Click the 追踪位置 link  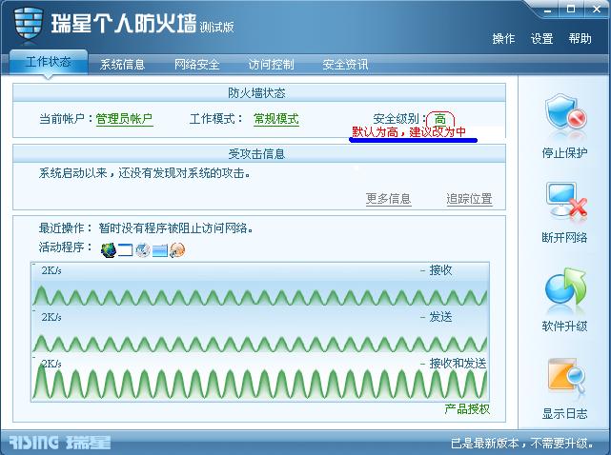click(469, 199)
